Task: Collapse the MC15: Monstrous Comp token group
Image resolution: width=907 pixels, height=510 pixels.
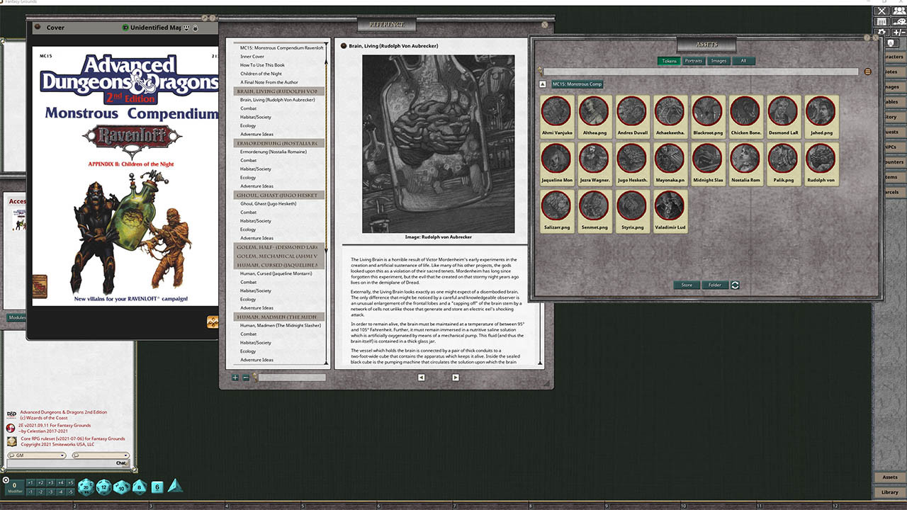Action: 542,84
